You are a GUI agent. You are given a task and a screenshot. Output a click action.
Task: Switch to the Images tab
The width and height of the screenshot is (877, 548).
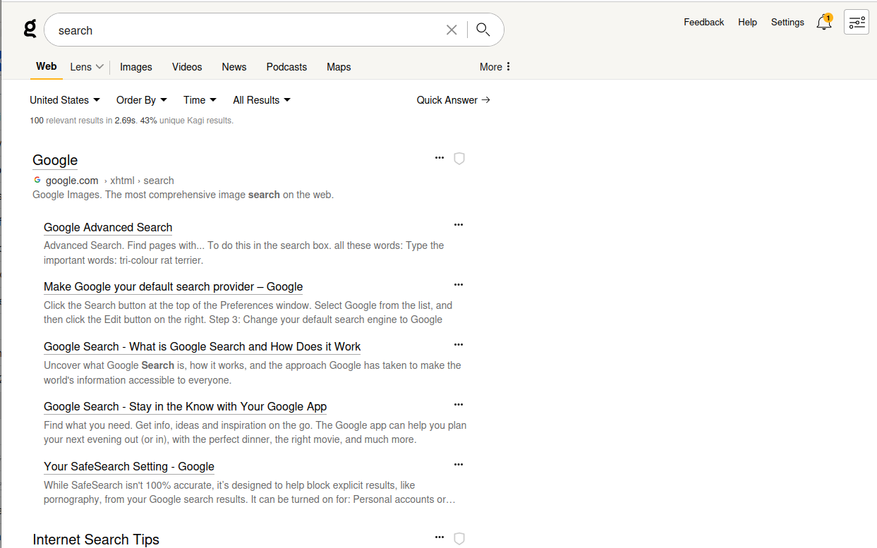[136, 67]
